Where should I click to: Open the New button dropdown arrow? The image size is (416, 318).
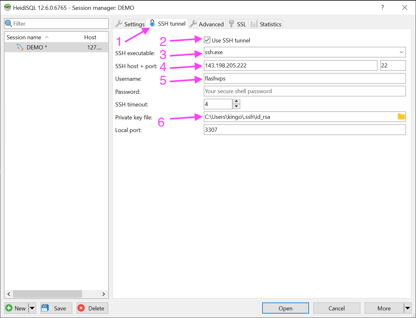pyautogui.click(x=32, y=308)
